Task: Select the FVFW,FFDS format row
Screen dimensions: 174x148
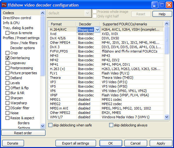Action: click(106, 51)
